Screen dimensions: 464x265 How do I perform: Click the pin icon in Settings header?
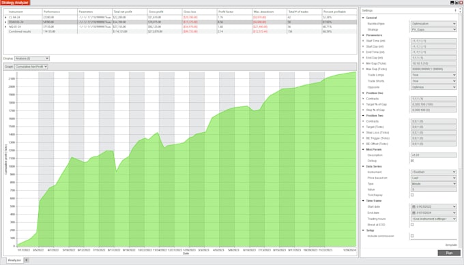[x=455, y=10]
